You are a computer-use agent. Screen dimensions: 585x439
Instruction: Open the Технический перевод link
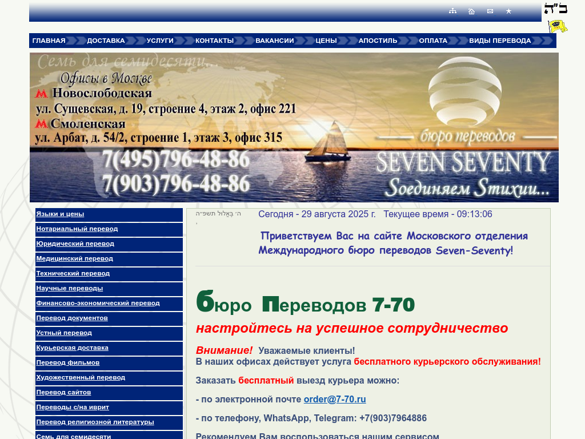[x=73, y=274]
